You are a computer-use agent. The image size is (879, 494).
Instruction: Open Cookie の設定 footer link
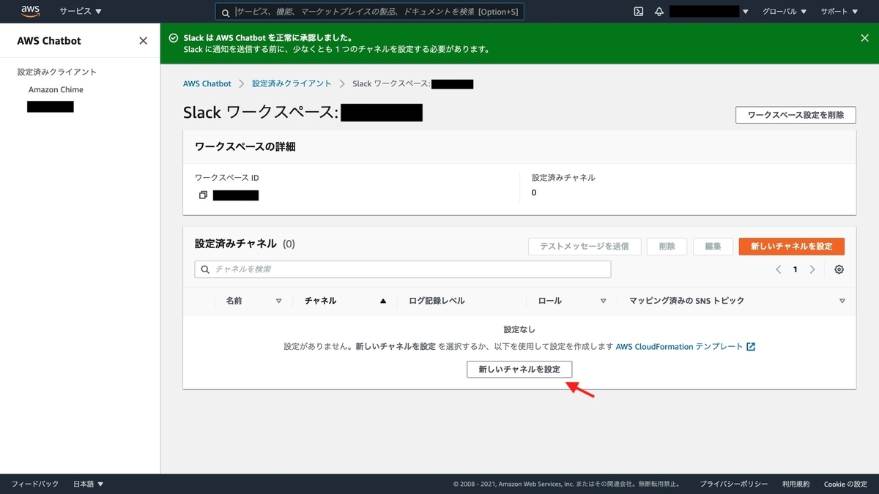point(846,484)
